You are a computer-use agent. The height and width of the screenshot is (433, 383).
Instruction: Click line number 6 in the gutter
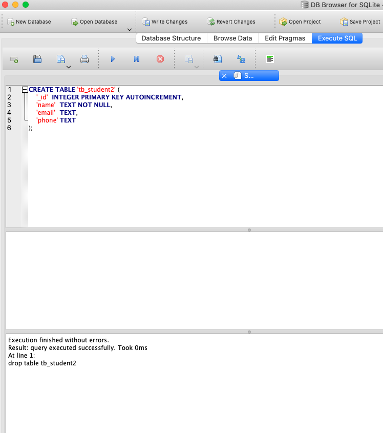point(9,128)
